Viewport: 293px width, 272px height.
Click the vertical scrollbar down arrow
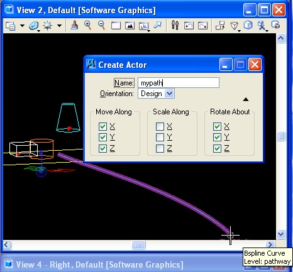(x=281, y=234)
